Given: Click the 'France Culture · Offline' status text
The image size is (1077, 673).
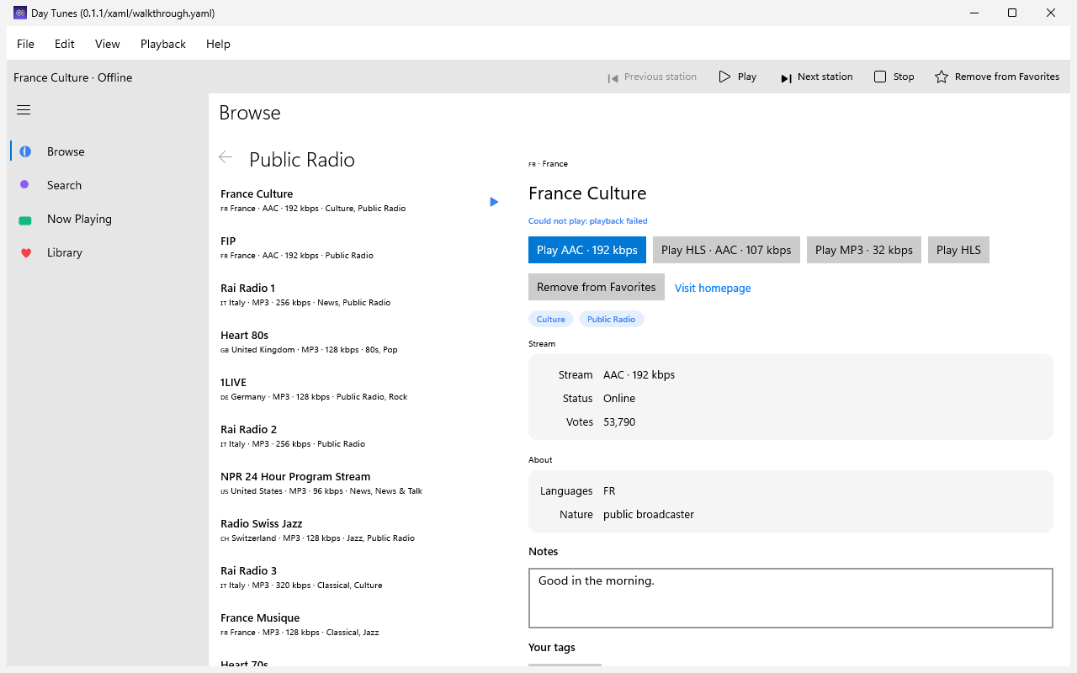Looking at the screenshot, I should pos(73,77).
